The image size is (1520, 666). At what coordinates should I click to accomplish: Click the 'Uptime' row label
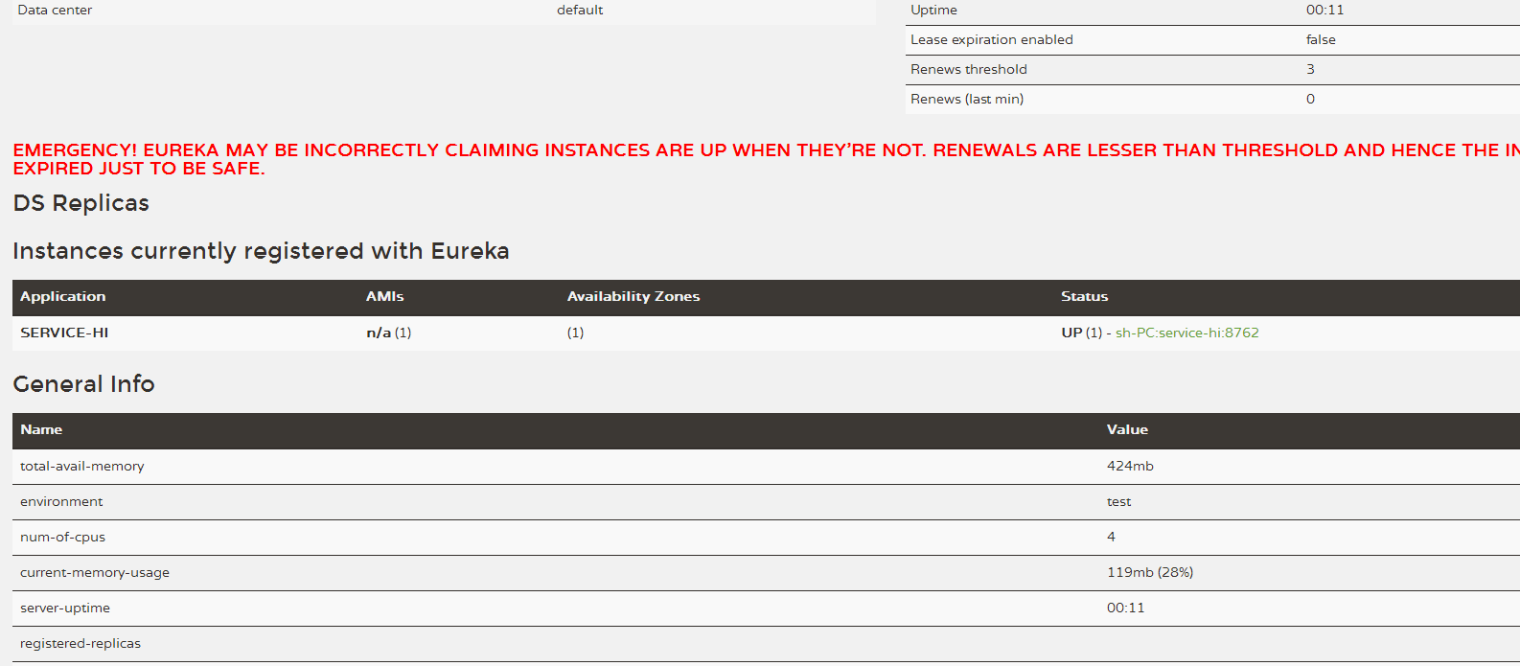click(x=933, y=10)
